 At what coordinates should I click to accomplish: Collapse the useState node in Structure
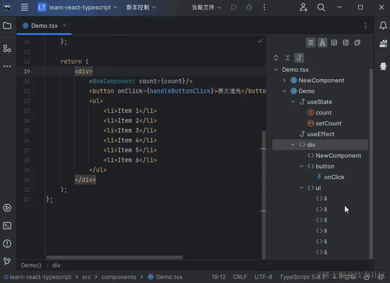293,102
